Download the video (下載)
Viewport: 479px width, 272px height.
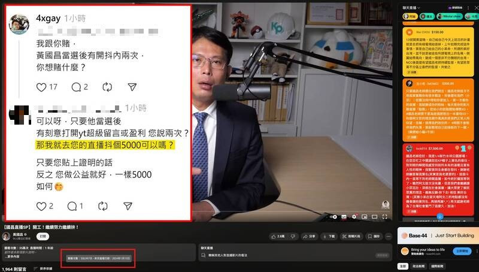click(329, 236)
